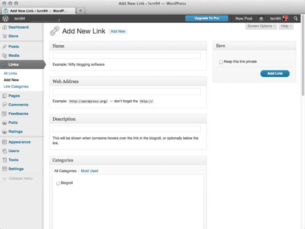Open All Links submenu item
The height and width of the screenshot is (229, 305).
10,73
